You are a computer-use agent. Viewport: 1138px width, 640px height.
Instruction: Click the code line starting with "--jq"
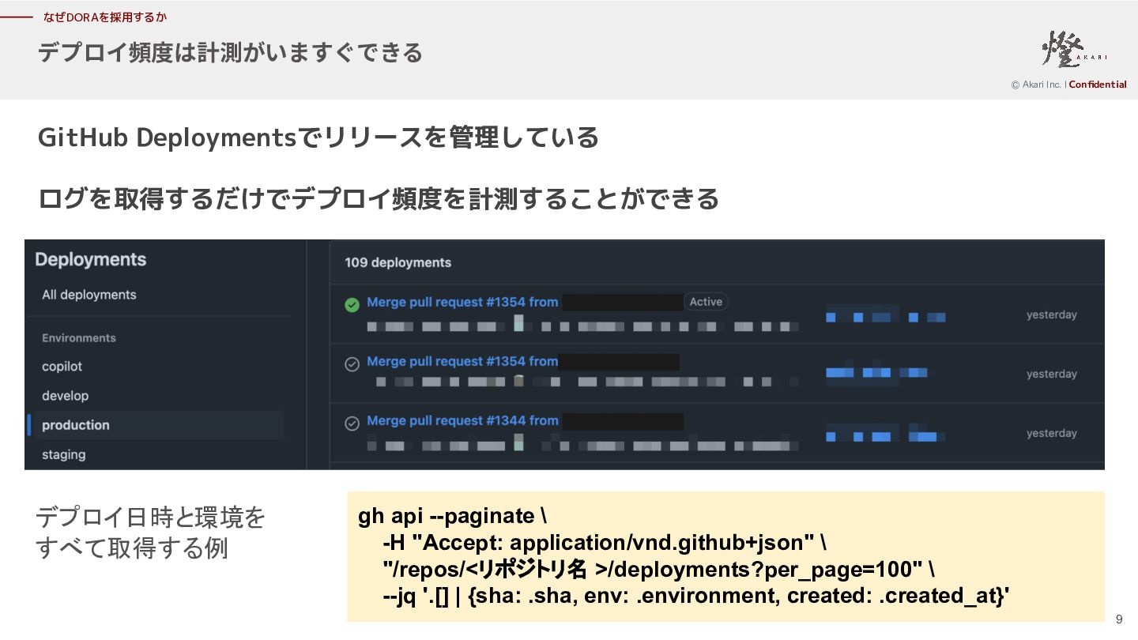click(696, 597)
